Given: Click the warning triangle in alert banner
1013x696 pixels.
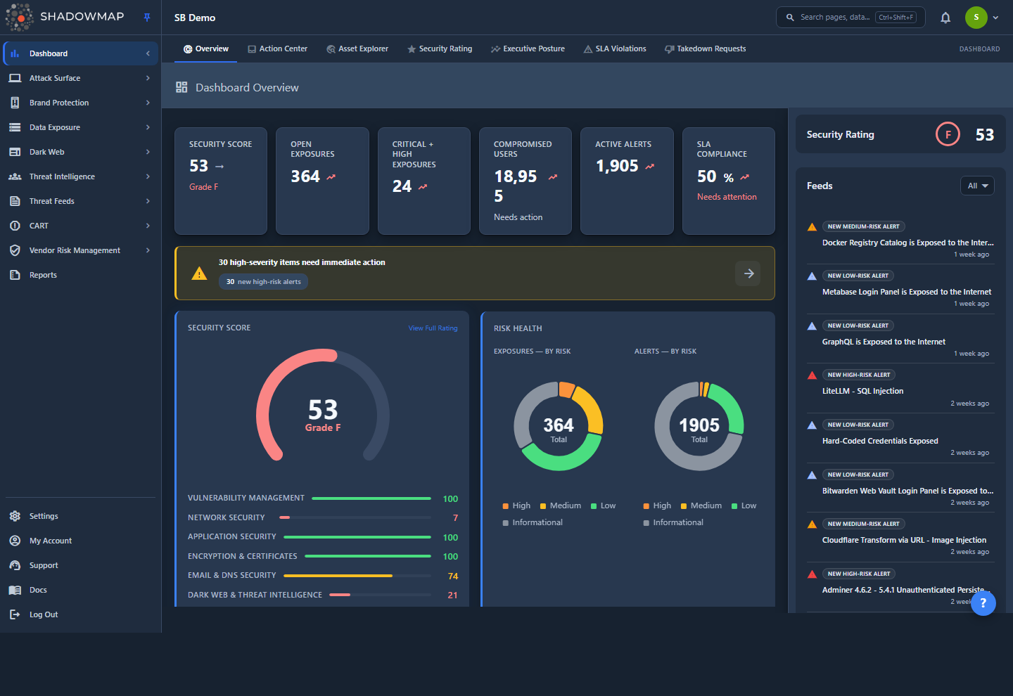Looking at the screenshot, I should pos(199,273).
